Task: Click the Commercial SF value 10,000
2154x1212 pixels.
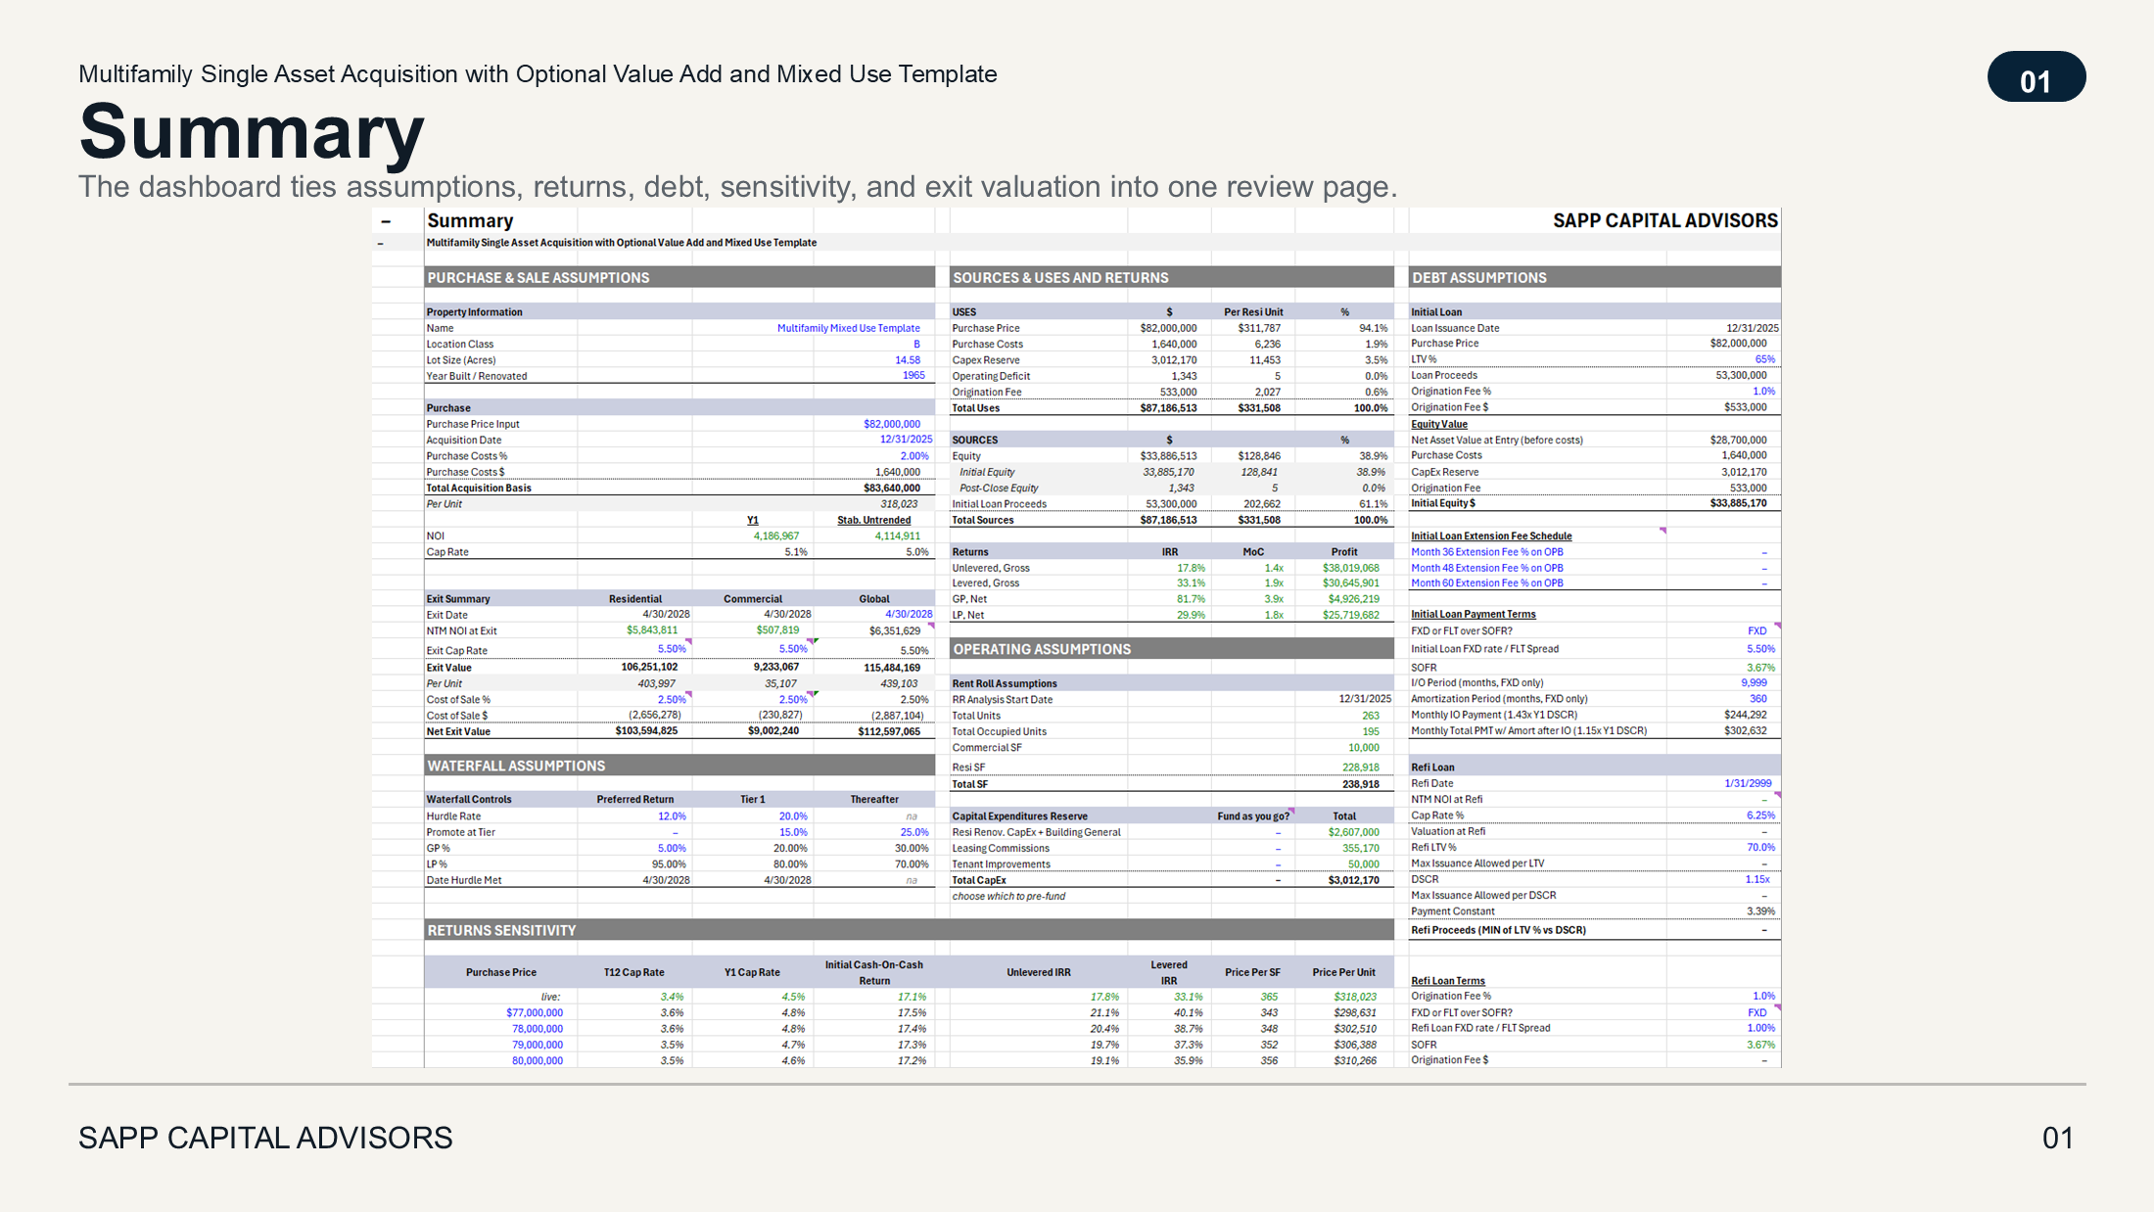Action: click(x=1364, y=748)
